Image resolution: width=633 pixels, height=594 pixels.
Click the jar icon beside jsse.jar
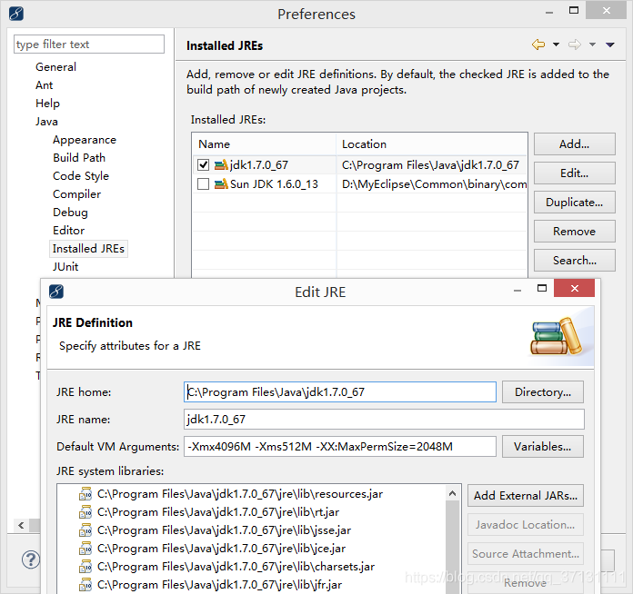point(85,530)
